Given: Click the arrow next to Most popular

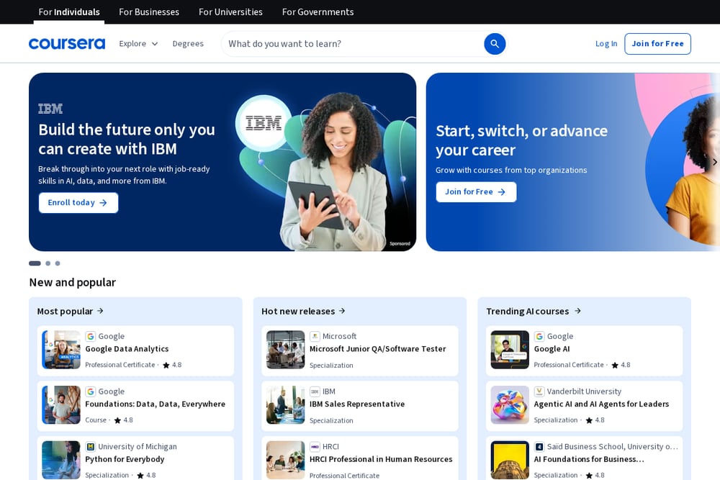Looking at the screenshot, I should pyautogui.click(x=100, y=311).
